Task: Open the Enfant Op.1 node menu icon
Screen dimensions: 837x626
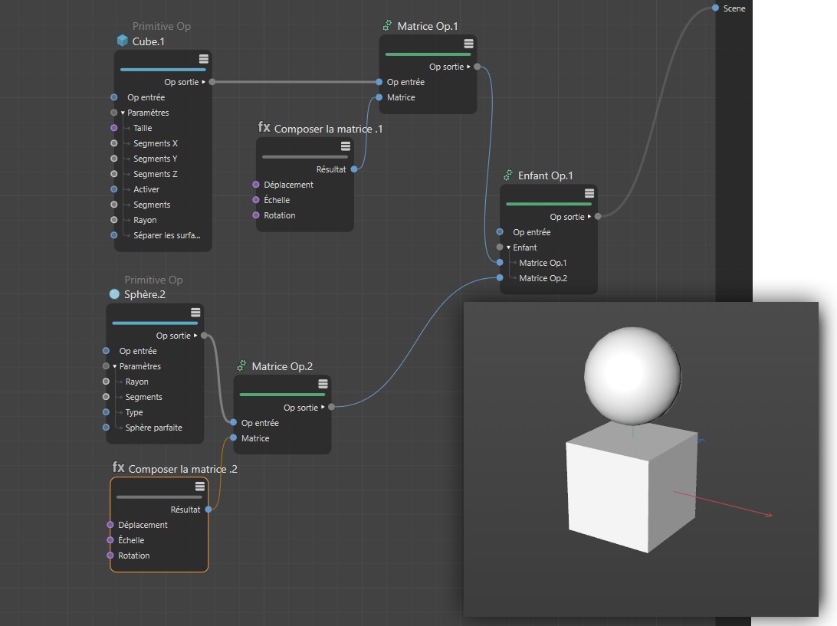Action: click(x=589, y=194)
